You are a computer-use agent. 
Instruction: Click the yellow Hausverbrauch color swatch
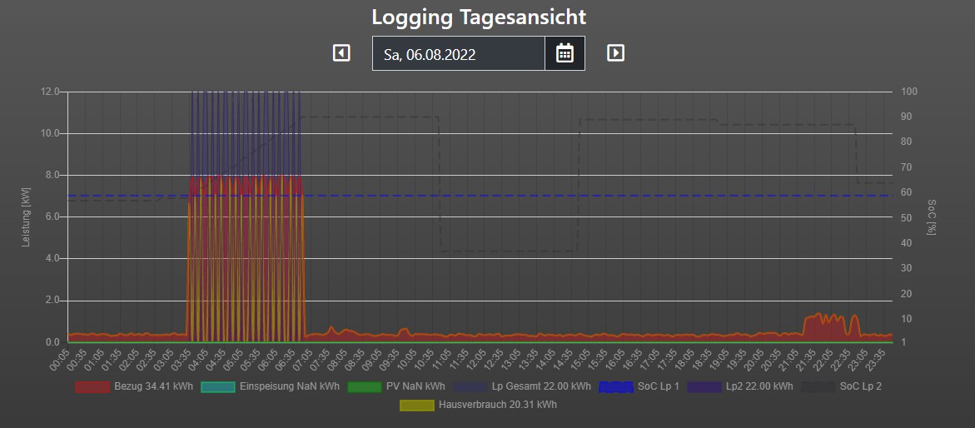(416, 406)
